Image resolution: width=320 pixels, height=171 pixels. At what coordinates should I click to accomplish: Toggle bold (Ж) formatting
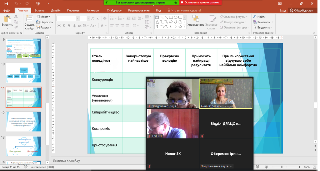click(58, 25)
